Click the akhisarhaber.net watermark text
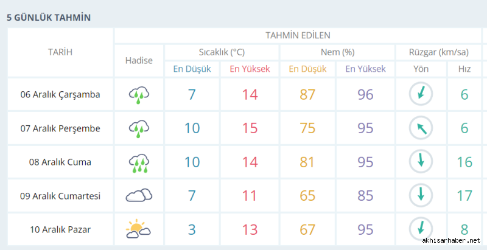Viewport: 487px width, 250px height. (451, 240)
